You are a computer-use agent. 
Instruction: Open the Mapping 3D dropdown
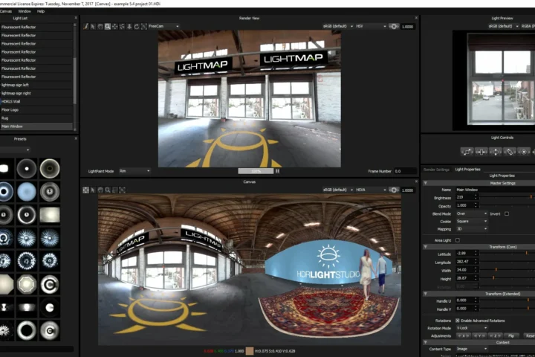472,229
